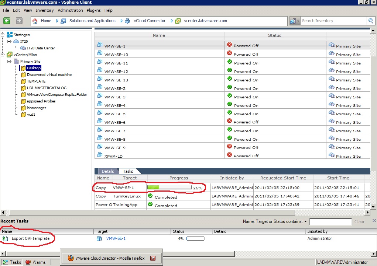Viewport: 377px width, 266px height.
Task: Click the Firefox icon in the taskbar popup
Action: tap(71, 258)
